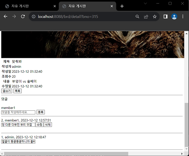The width and height of the screenshot is (189, 156).
Task: Select the title text 맞춰봐
Action: pos(17,62)
